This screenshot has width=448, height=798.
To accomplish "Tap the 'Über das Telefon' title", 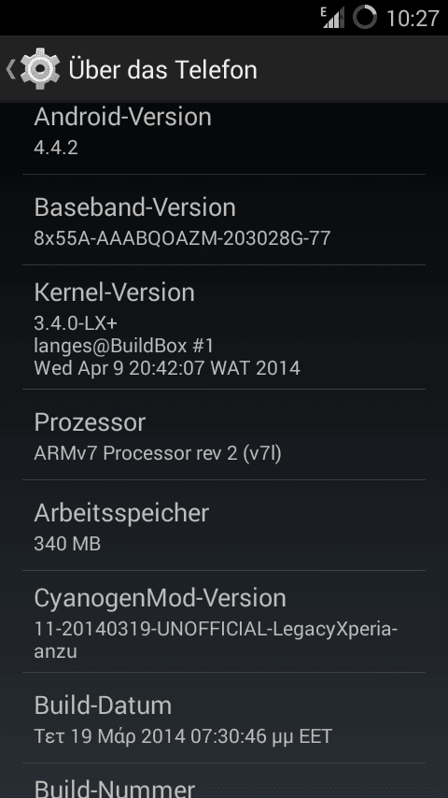I will [162, 69].
